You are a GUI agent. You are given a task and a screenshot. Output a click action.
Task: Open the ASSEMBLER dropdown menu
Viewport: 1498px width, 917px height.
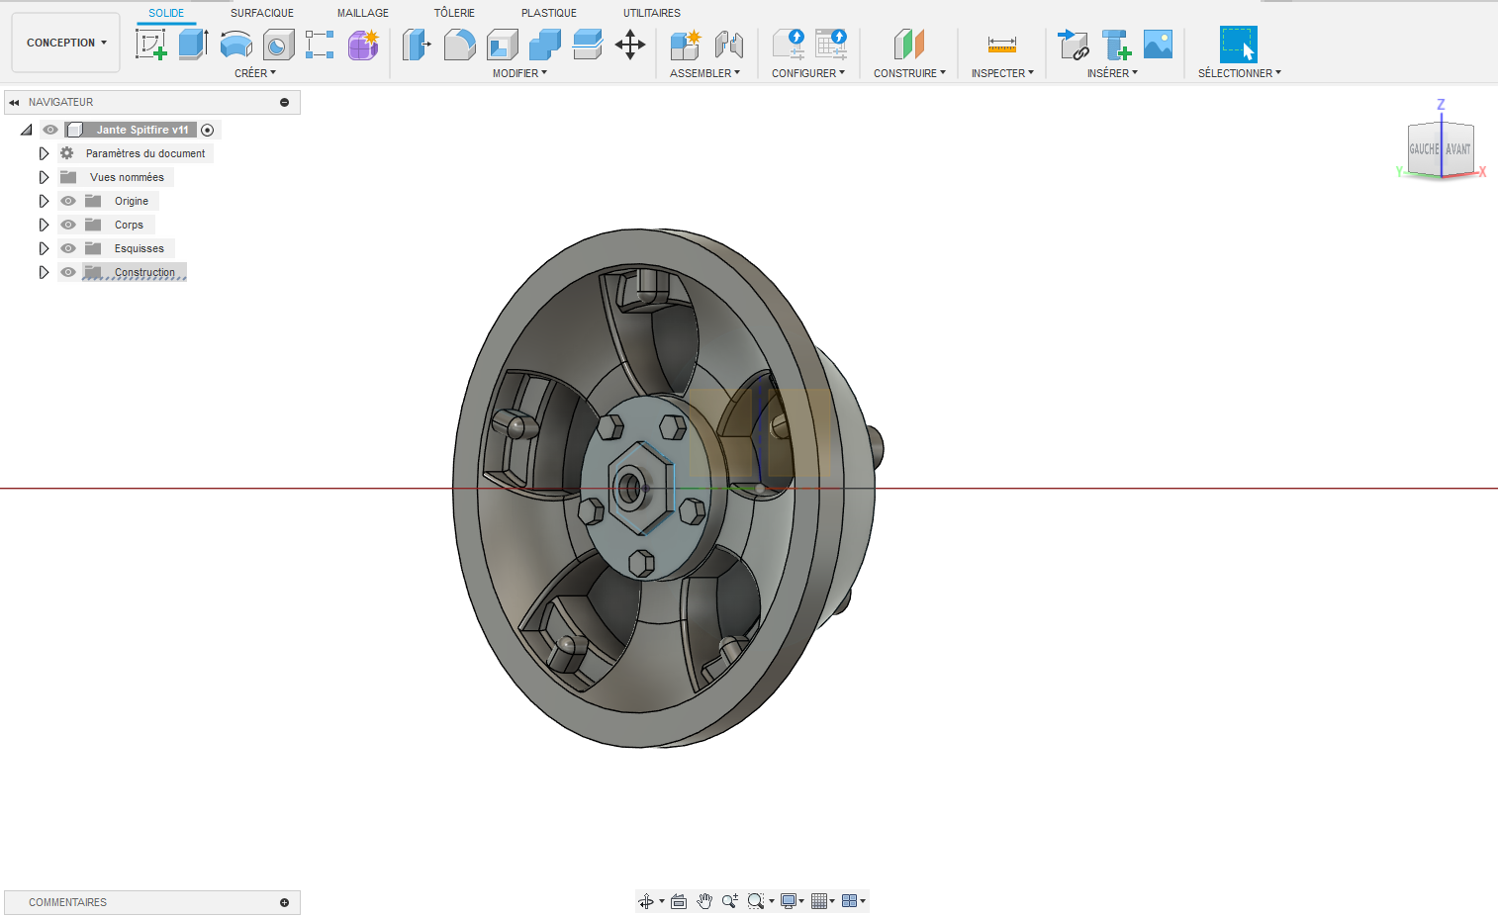click(x=704, y=73)
